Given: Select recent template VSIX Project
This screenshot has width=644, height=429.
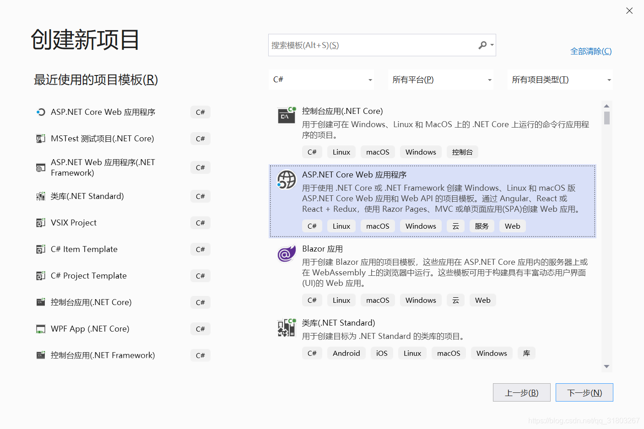Looking at the screenshot, I should 74,223.
